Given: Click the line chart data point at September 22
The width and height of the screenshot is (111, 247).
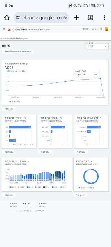Looking at the screenshot, I should 100,78.
